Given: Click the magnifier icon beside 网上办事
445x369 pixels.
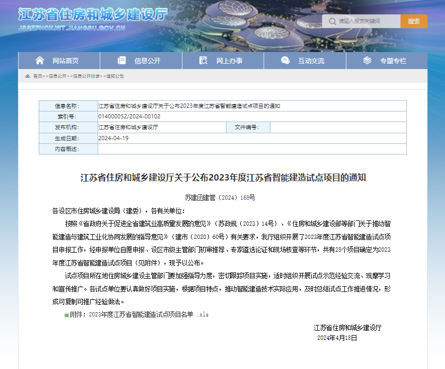Looking at the screenshot, I should point(203,61).
